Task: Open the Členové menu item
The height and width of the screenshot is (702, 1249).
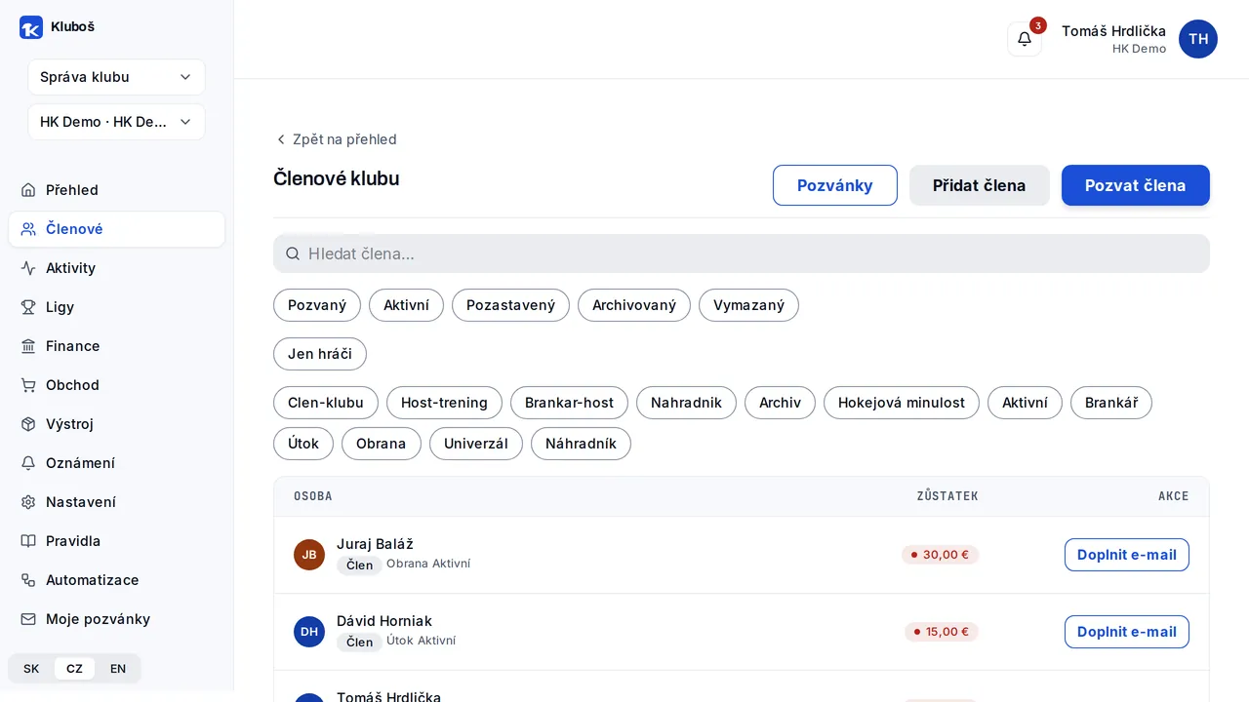Action: (x=116, y=229)
